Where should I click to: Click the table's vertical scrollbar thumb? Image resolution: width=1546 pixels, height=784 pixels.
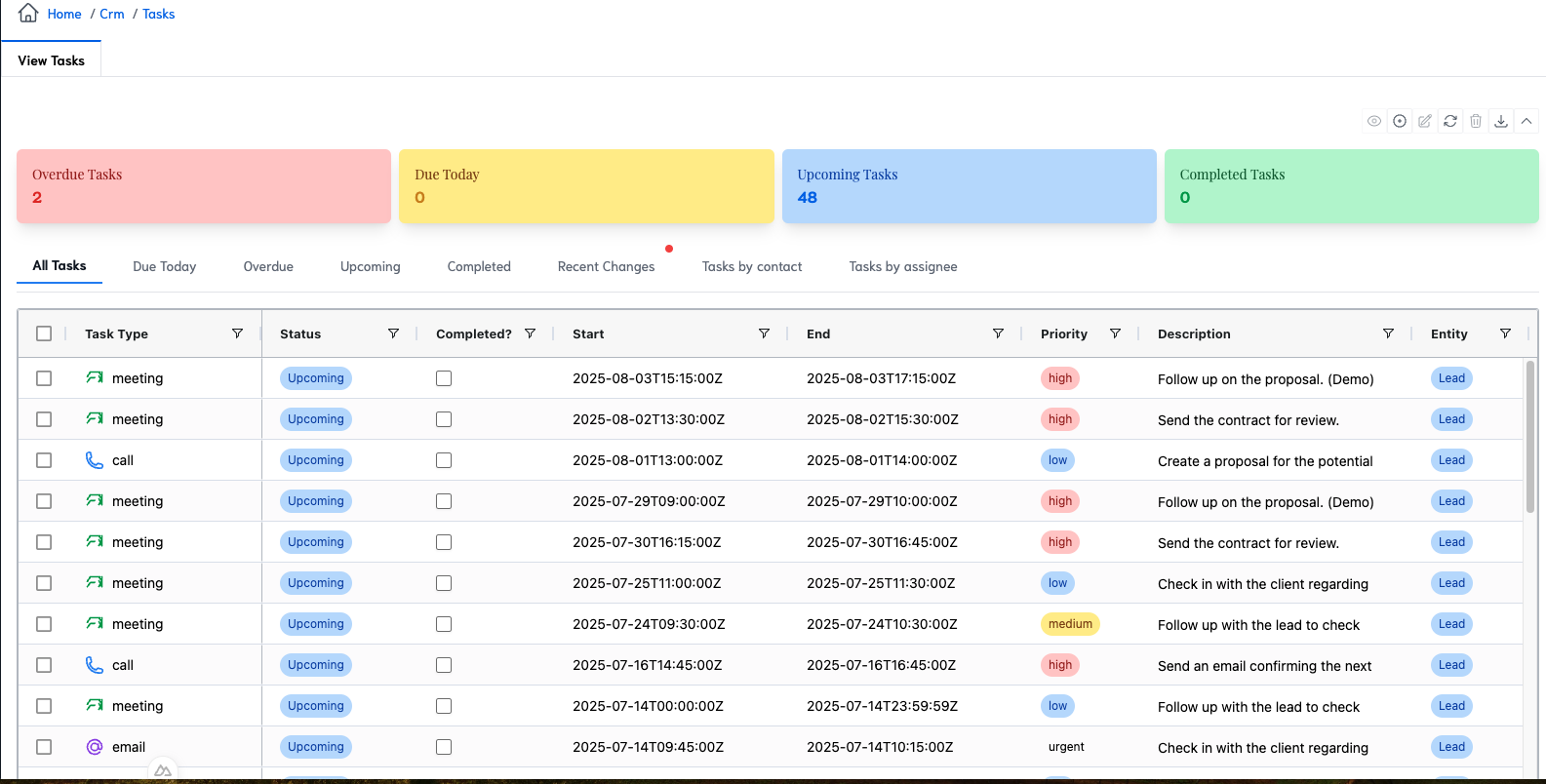[1530, 437]
